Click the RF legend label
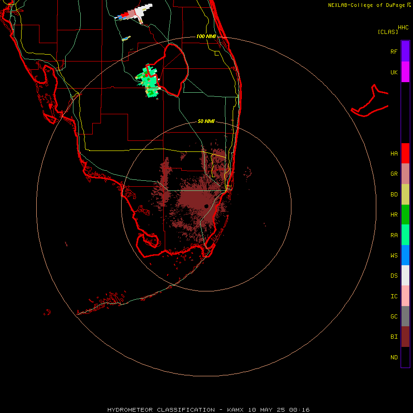Screen dimensions: 413x413 pos(394,51)
